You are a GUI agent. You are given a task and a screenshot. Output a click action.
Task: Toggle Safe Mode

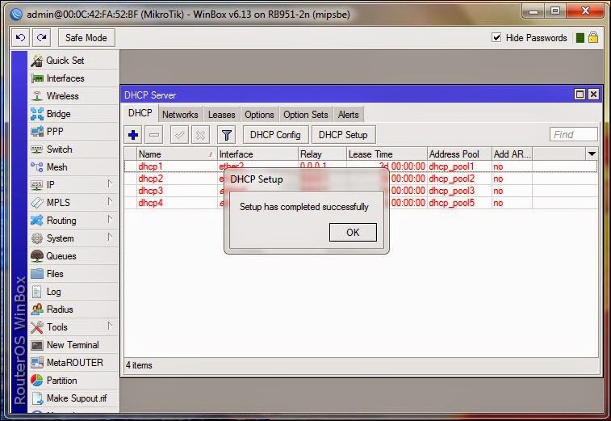coord(86,38)
